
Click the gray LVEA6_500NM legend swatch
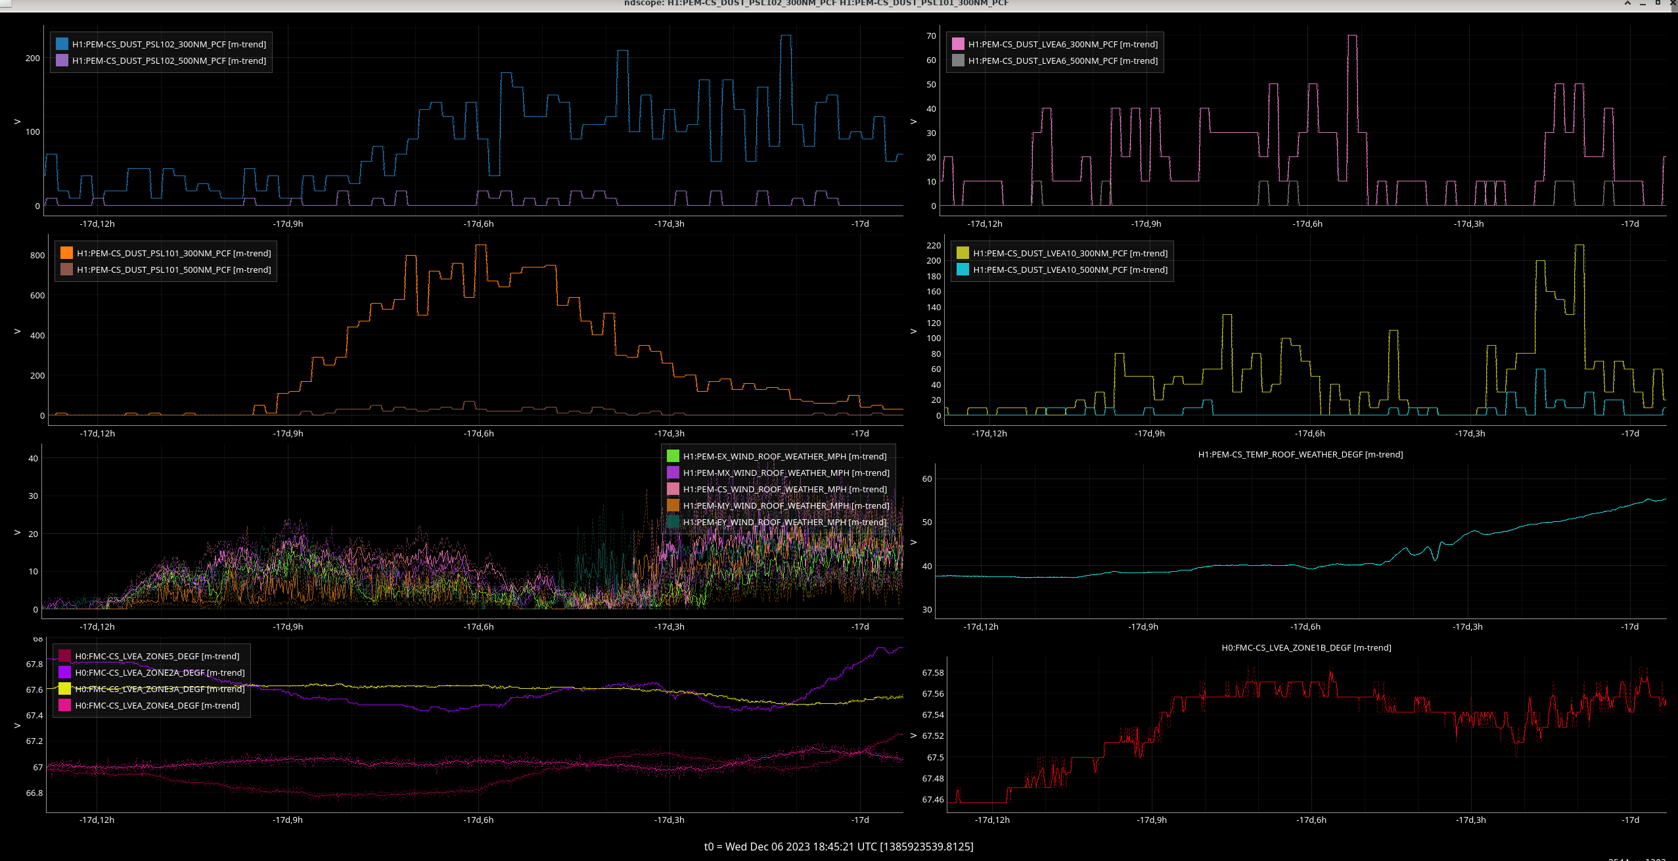959,60
